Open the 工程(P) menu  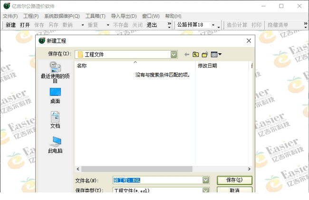tap(31, 16)
